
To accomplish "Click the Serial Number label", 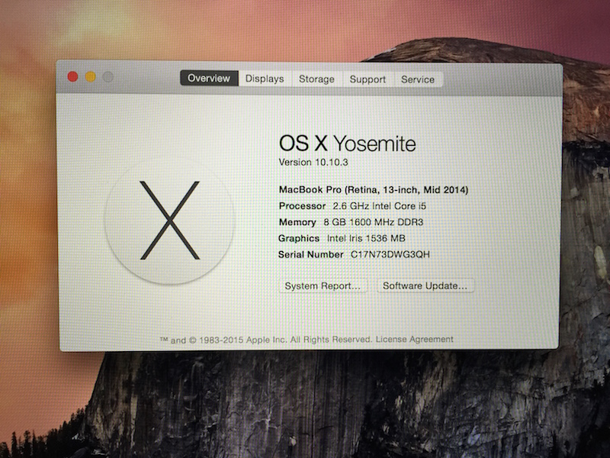I will pos(310,254).
